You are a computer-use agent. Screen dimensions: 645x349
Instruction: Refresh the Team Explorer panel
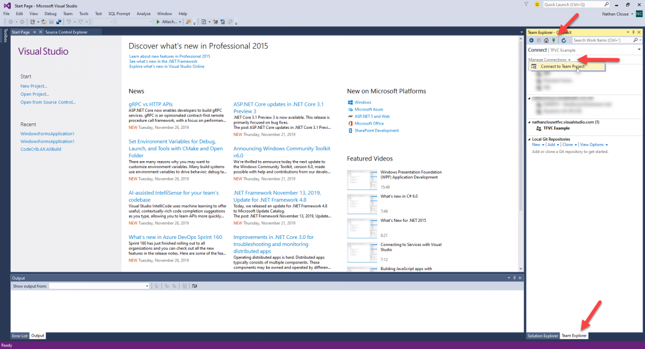[564, 40]
